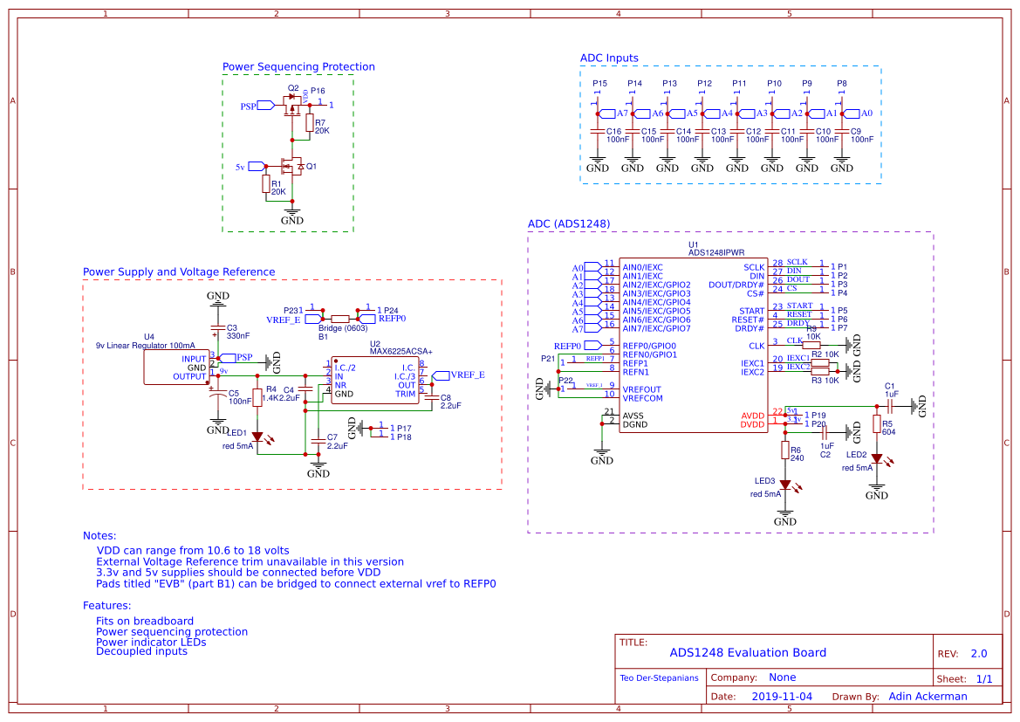Click the "Power Supply and Voltage Reference" title

click(x=179, y=272)
